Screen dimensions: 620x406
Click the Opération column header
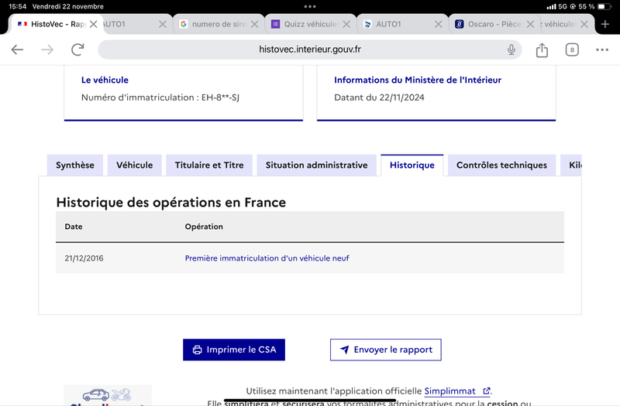(x=204, y=227)
